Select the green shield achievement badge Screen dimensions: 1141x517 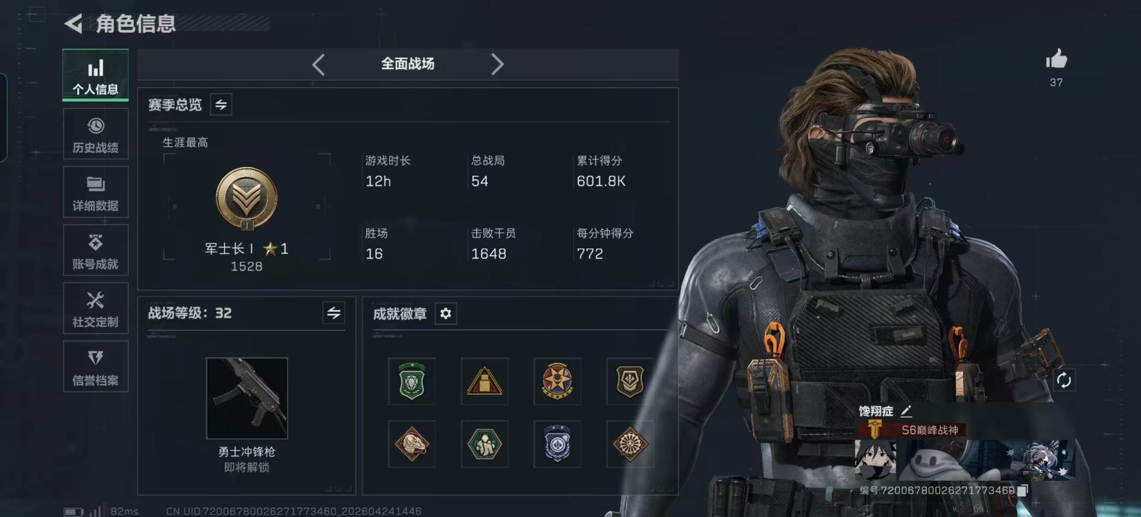point(412,381)
